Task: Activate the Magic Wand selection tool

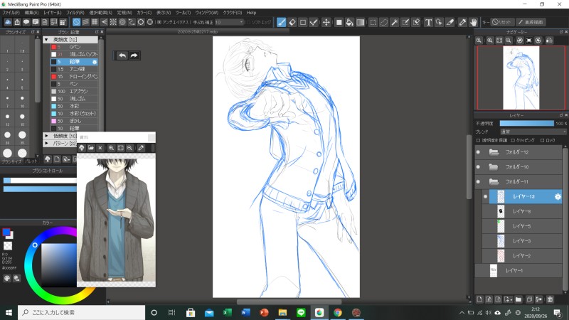Action: pos(395,22)
